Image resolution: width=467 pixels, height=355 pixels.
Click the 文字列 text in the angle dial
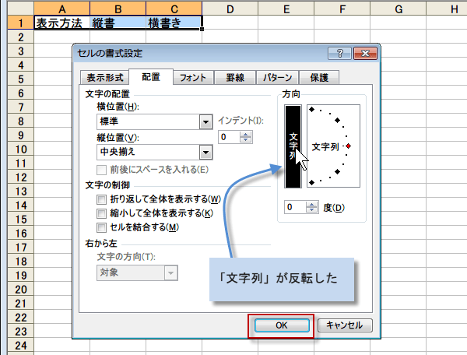(325, 146)
